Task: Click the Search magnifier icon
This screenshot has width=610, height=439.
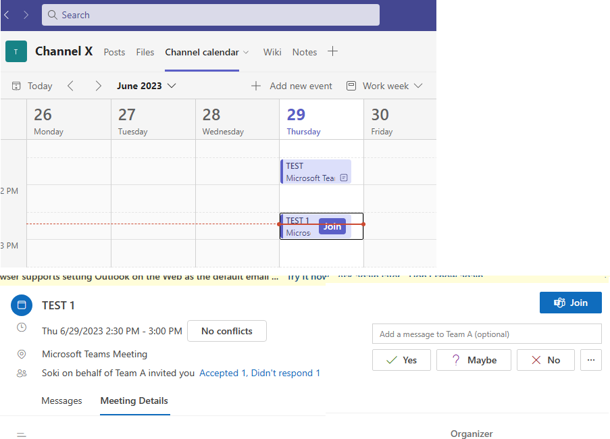Action: tap(52, 15)
